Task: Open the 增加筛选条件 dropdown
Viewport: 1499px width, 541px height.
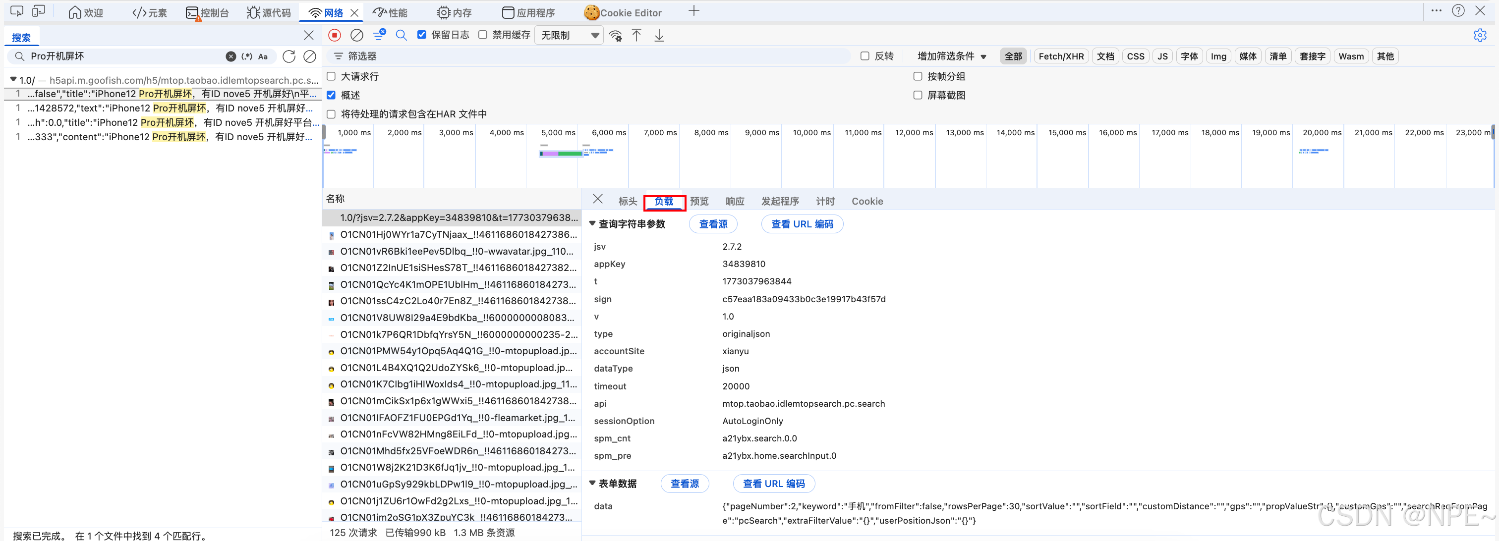Action: point(951,56)
